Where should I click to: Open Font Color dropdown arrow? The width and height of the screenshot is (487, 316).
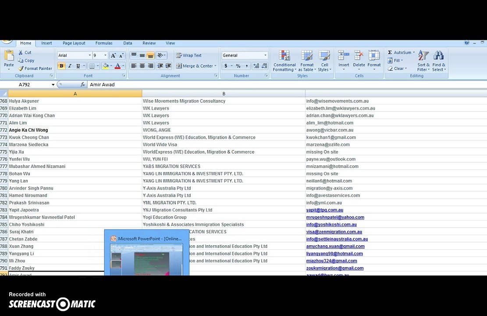point(123,66)
